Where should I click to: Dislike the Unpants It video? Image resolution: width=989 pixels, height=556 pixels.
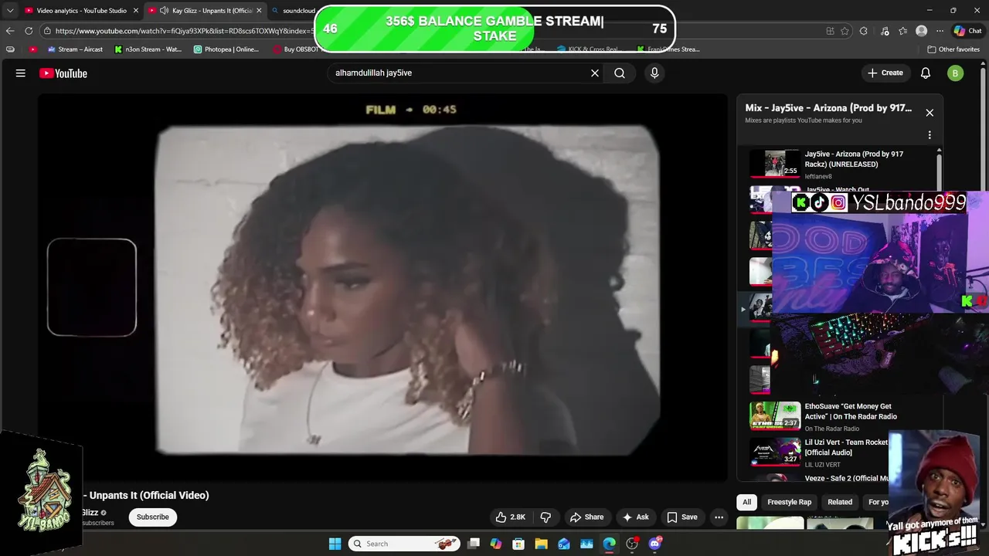[545, 517]
